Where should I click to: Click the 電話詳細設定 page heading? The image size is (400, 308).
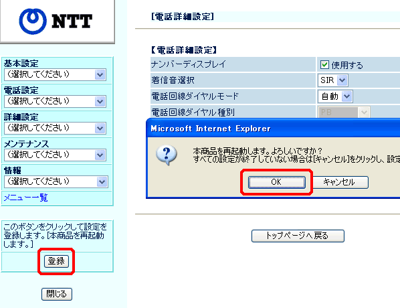click(x=183, y=17)
